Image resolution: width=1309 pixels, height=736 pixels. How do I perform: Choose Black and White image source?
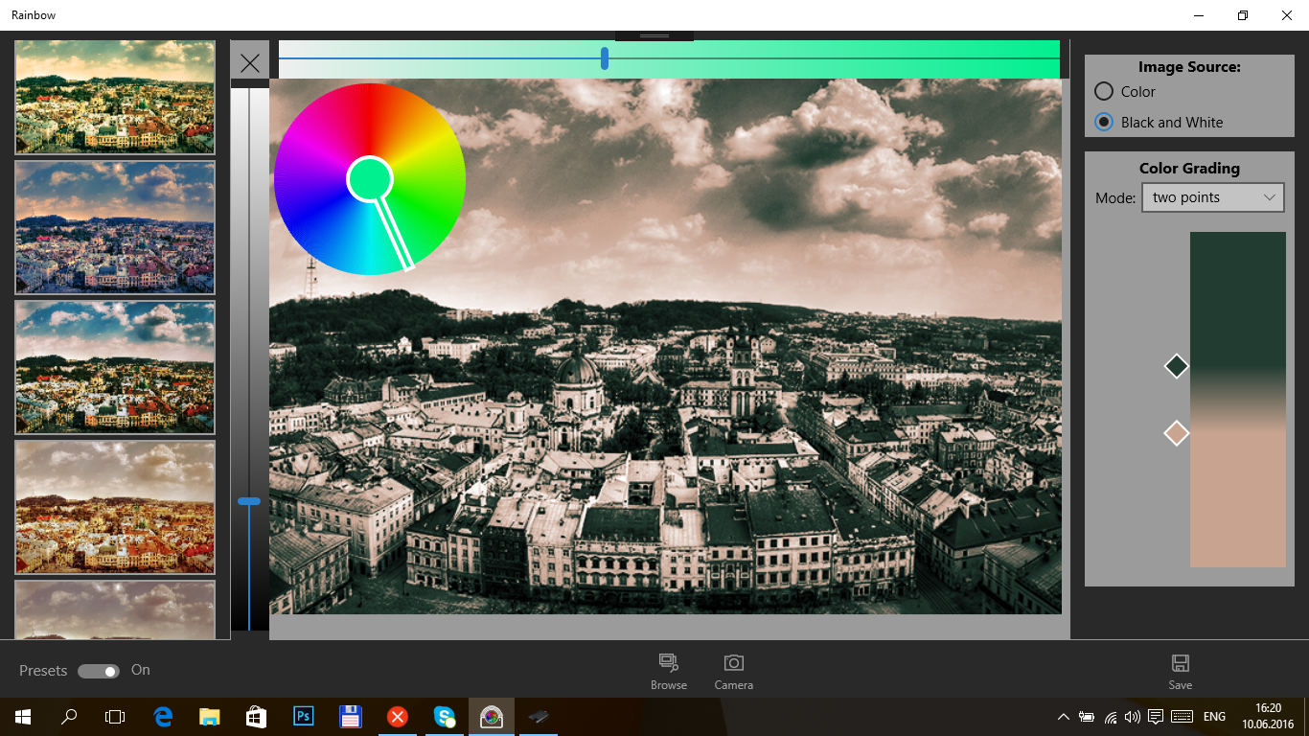click(x=1159, y=122)
